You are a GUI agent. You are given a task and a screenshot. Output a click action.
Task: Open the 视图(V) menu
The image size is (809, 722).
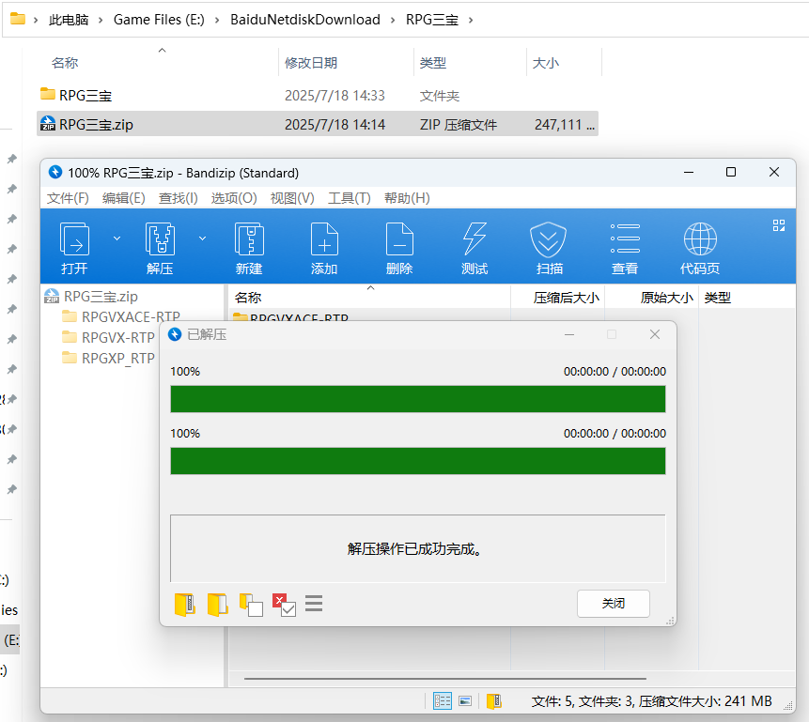292,198
